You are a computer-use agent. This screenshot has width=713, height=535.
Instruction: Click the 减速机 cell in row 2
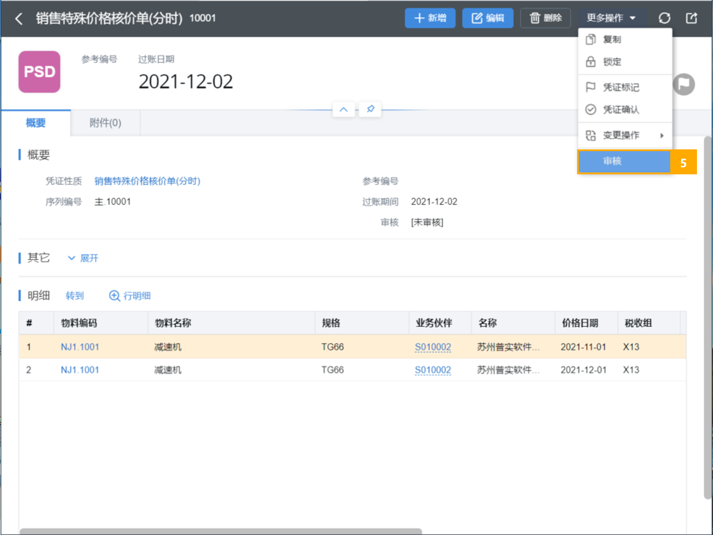[x=168, y=370]
